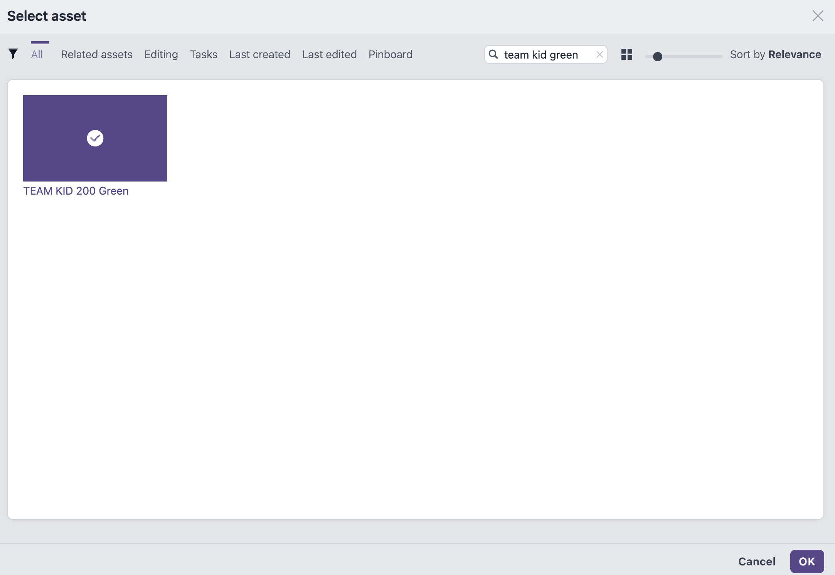Image resolution: width=835 pixels, height=575 pixels.
Task: Close the Select asset dialog
Action: pos(818,16)
